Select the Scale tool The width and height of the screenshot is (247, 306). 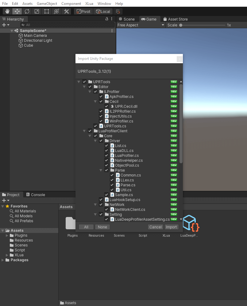[x=37, y=11]
